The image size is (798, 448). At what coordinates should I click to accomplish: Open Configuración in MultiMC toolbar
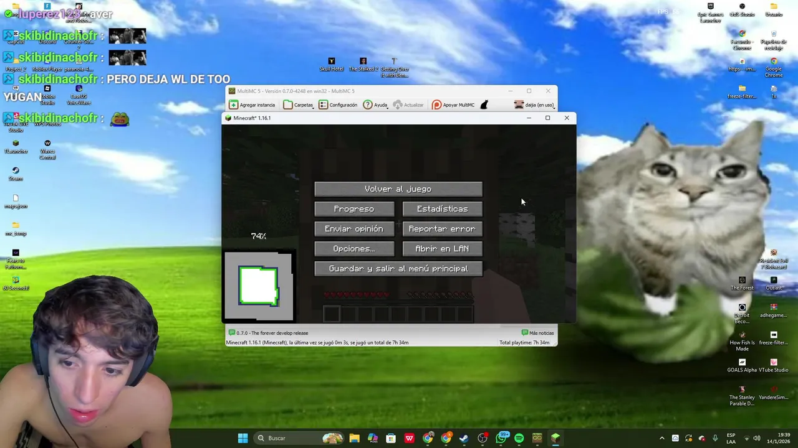click(x=338, y=105)
